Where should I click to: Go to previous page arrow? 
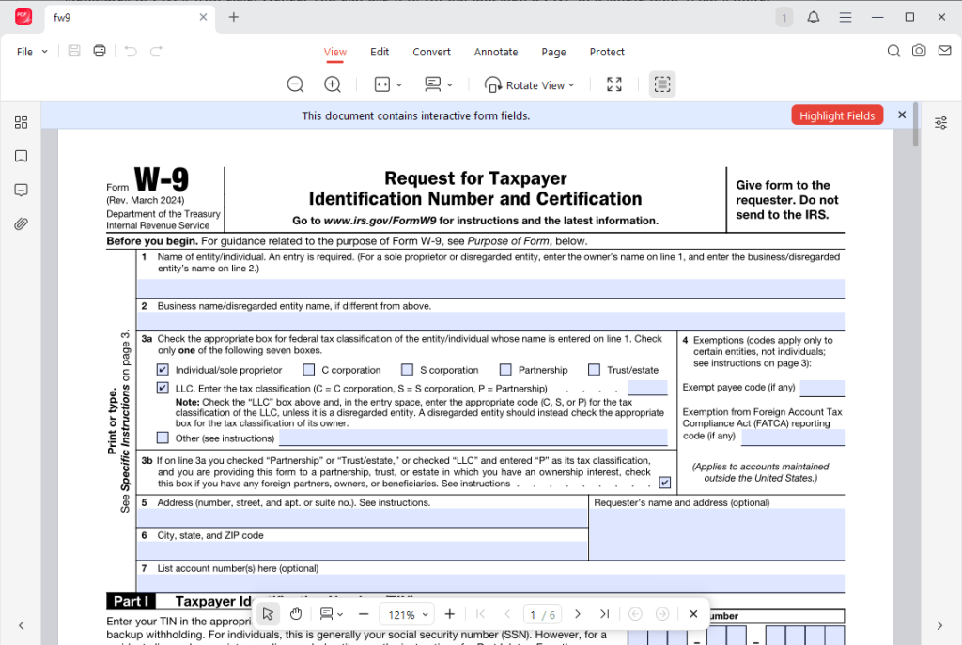coord(507,614)
